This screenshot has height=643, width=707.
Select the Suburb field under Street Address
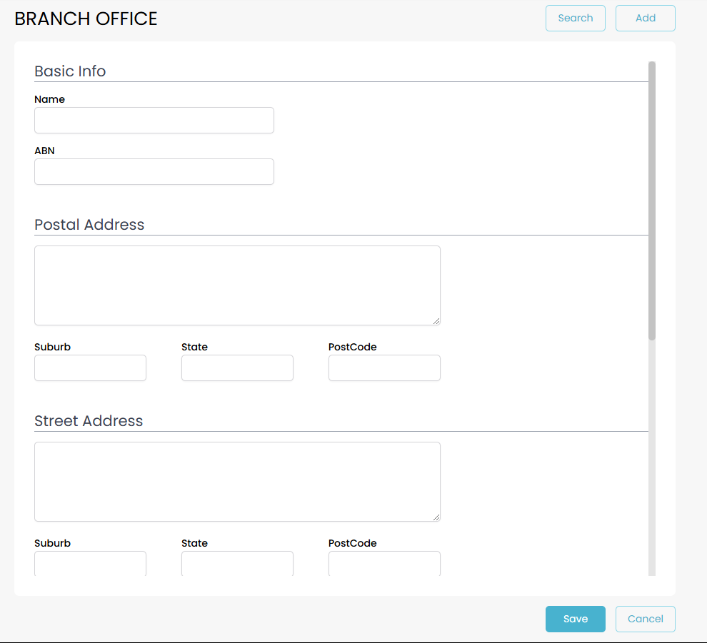[90, 563]
